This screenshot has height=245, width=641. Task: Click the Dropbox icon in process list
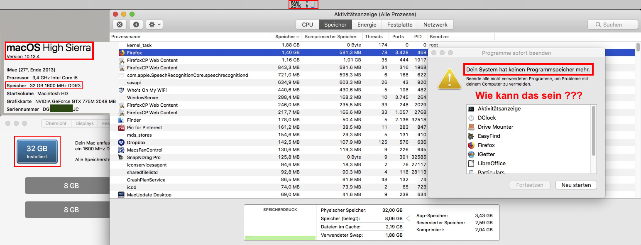click(122, 142)
